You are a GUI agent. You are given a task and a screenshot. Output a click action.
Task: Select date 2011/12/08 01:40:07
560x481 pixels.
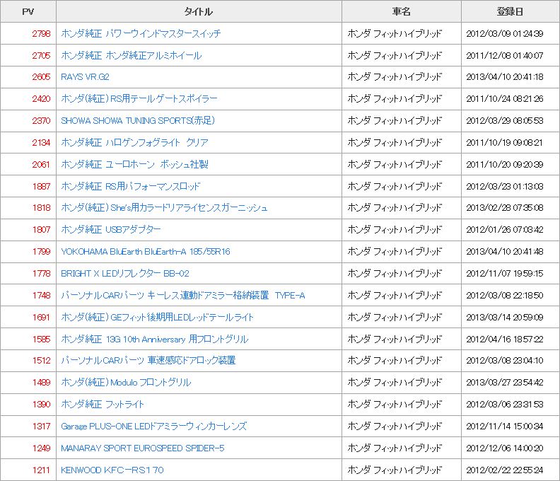coord(505,55)
